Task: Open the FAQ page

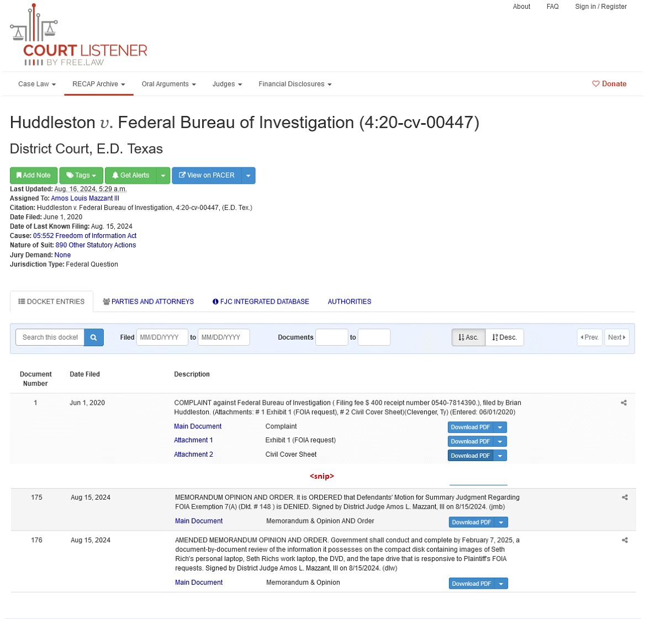Action: click(x=552, y=7)
